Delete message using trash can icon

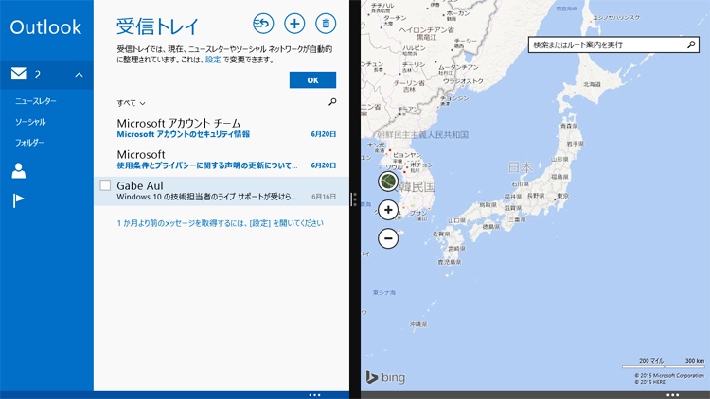[x=326, y=24]
